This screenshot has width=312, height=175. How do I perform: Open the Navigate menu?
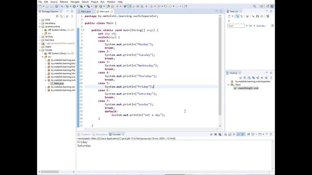click(x=75, y=2)
